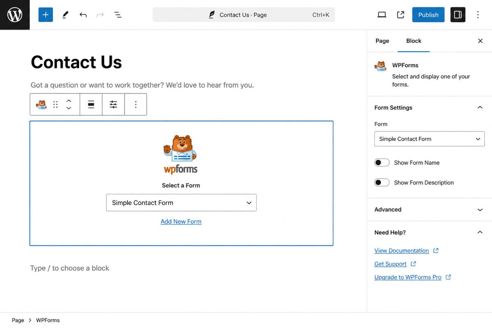Toggle the Settings sidebar panel icon
492x328 pixels.
tap(458, 15)
